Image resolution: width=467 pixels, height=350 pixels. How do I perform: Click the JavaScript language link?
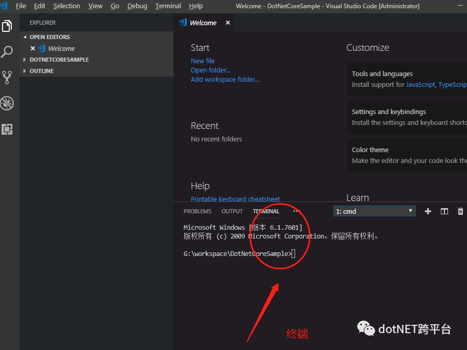(420, 84)
